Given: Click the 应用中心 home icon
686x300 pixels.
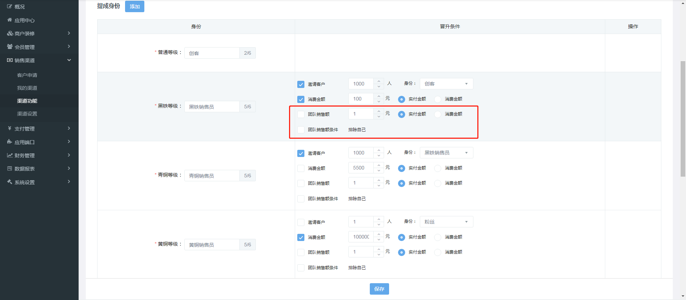Looking at the screenshot, I should click(x=10, y=20).
